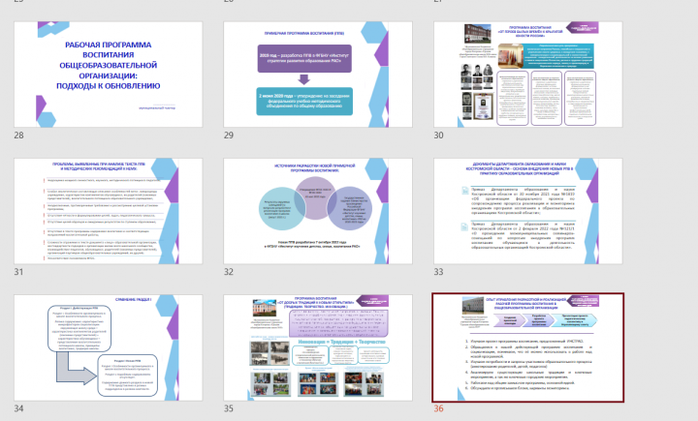Click the slide number label '31'
Viewport: 698px width, 421px height.
coord(18,272)
